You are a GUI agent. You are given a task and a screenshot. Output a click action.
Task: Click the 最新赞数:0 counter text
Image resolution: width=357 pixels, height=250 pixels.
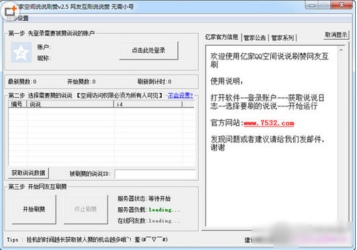23,81
